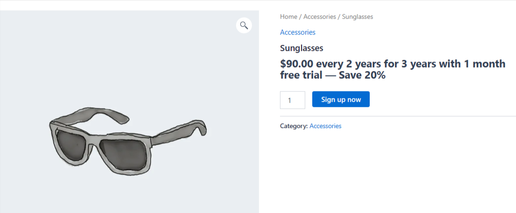
Task: Click the Sunglasses product title
Action: click(301, 48)
